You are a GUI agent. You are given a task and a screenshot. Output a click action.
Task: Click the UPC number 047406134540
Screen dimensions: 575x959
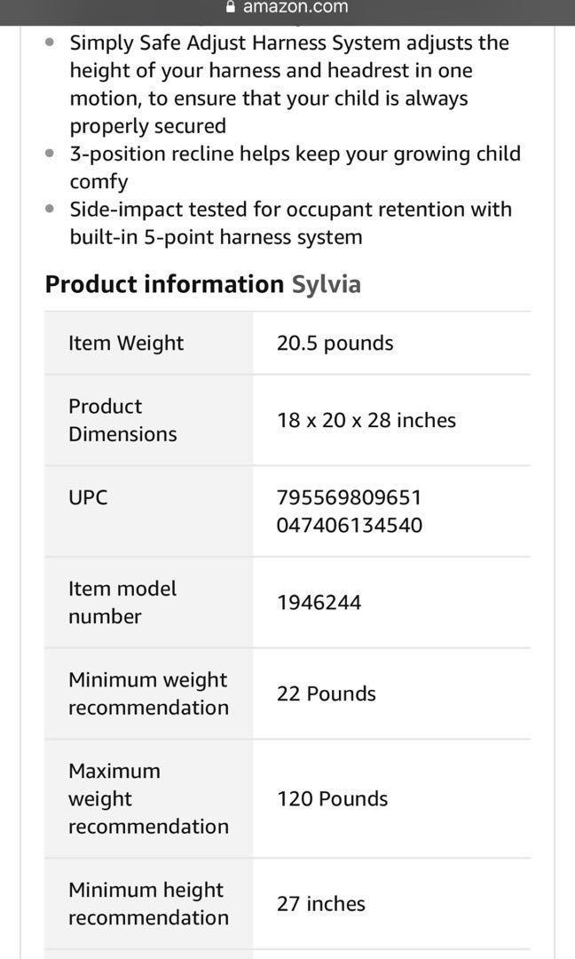pos(349,525)
